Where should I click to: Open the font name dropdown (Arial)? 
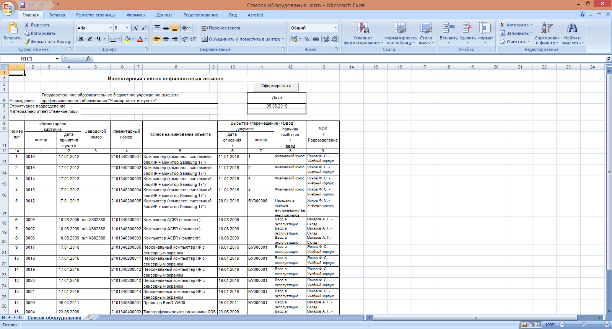(111, 28)
